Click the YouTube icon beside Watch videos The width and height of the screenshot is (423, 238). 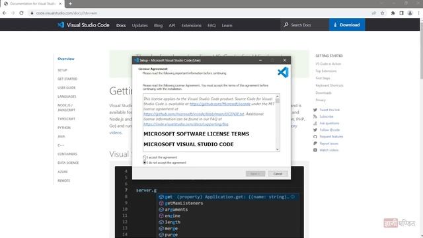pos(315,150)
